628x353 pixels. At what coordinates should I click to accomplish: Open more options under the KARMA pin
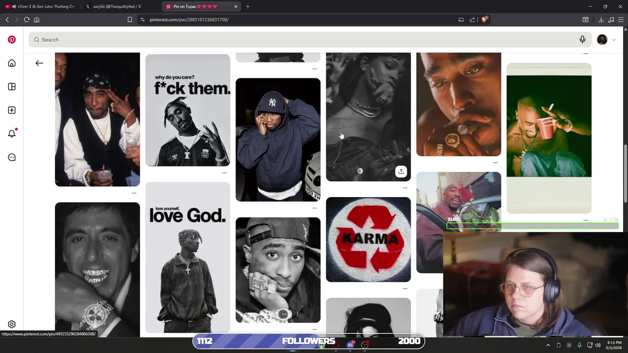coord(405,288)
